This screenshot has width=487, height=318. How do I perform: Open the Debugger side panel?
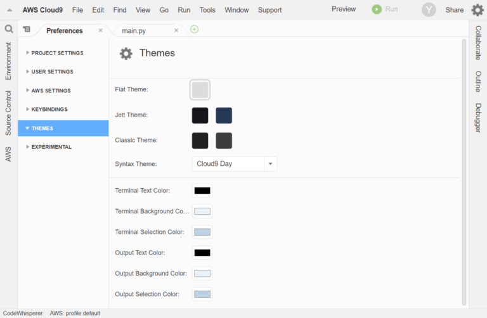coord(478,118)
